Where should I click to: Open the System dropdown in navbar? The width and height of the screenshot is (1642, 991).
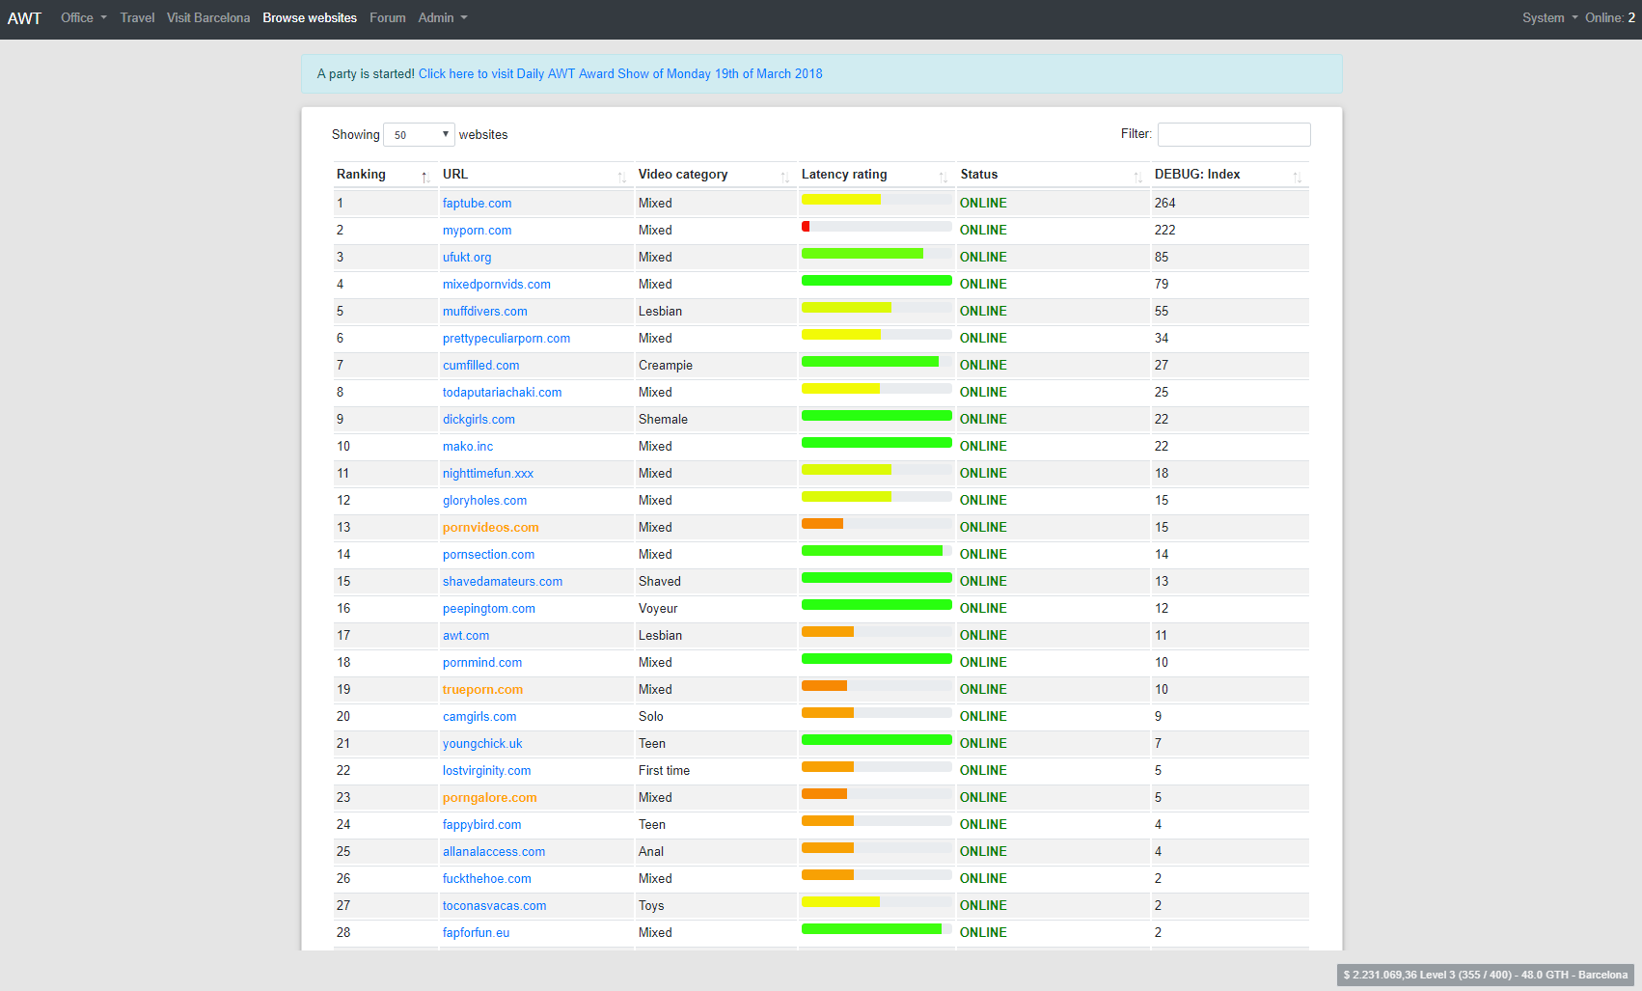1548,18
